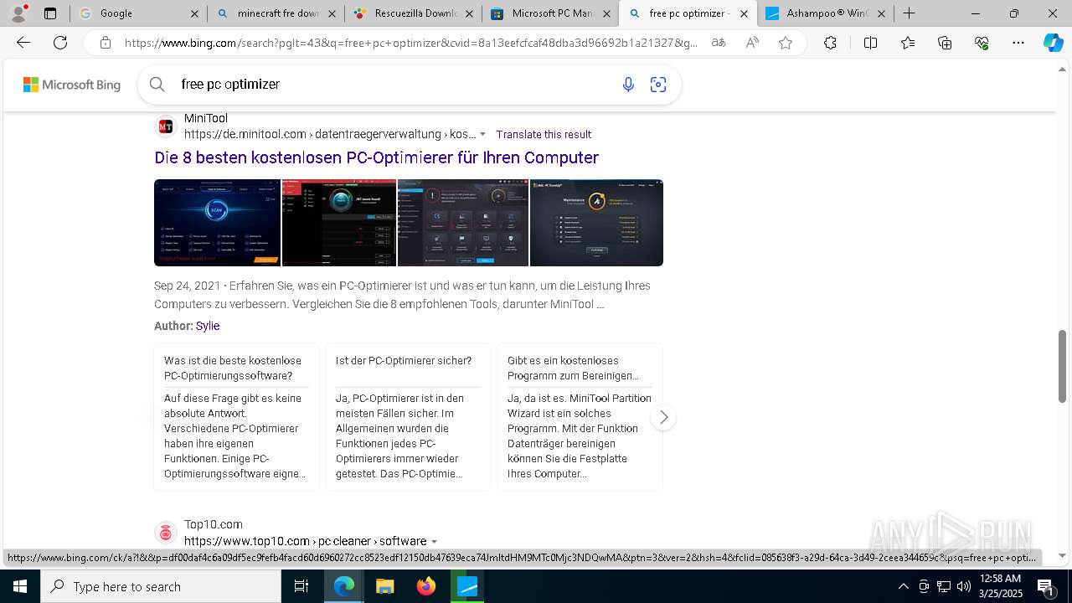Open 'Ist der PC-Optimierer sicher?' FAQ card
This screenshot has height=603, width=1072.
point(408,417)
